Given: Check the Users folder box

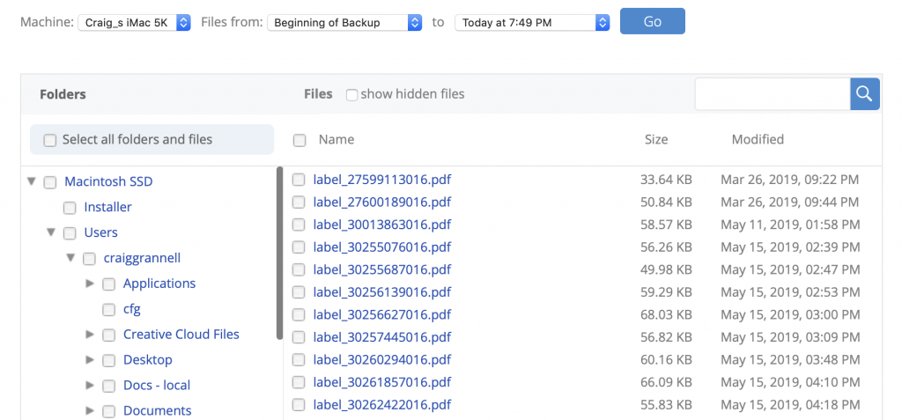Looking at the screenshot, I should point(70,233).
